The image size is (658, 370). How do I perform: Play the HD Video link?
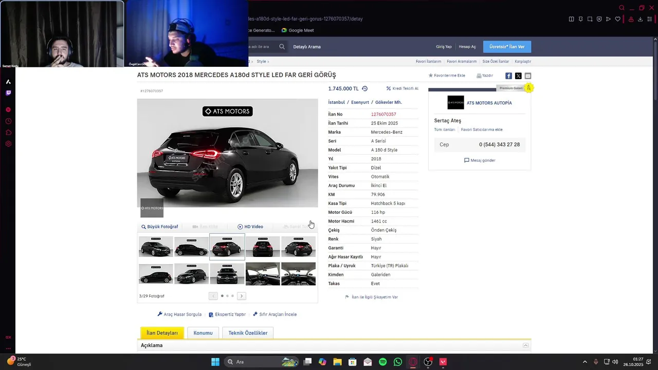[250, 227]
